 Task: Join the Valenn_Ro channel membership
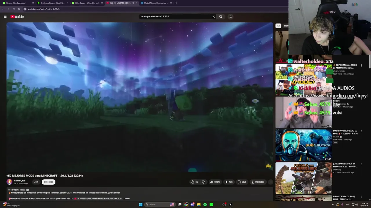pos(36,182)
